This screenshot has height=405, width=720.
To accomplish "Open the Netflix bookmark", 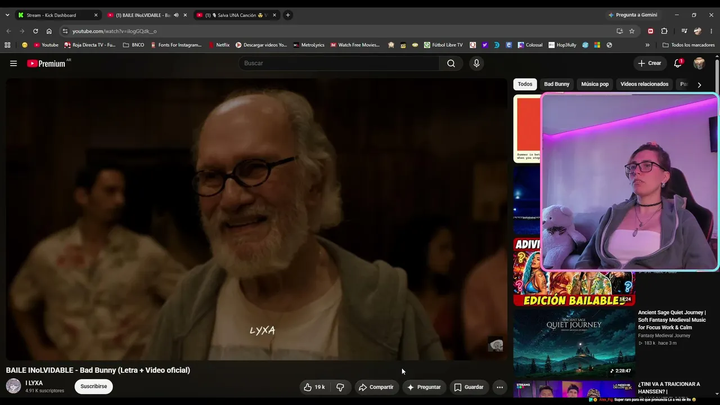I will tap(219, 45).
